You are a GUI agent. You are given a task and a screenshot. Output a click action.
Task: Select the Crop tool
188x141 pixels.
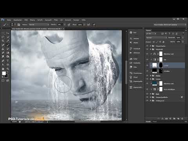[3, 41]
